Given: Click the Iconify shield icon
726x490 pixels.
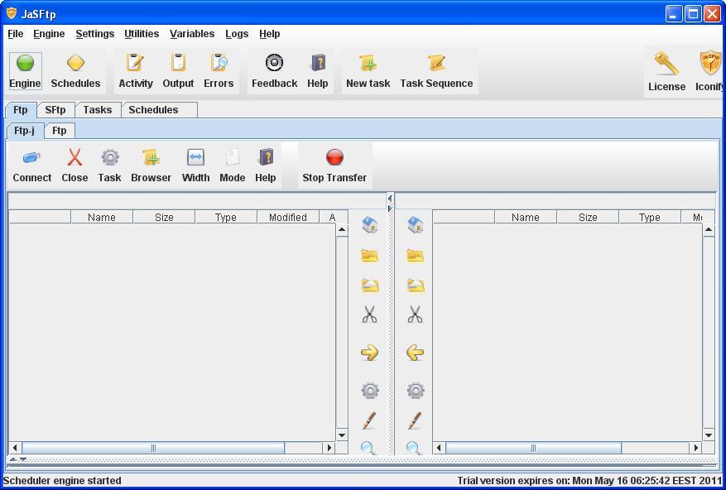Looking at the screenshot, I should (x=709, y=71).
